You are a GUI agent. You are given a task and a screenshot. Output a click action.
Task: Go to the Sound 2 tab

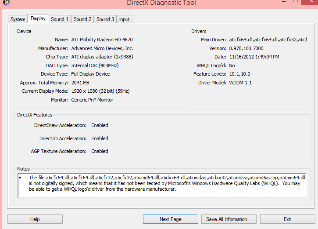82,19
